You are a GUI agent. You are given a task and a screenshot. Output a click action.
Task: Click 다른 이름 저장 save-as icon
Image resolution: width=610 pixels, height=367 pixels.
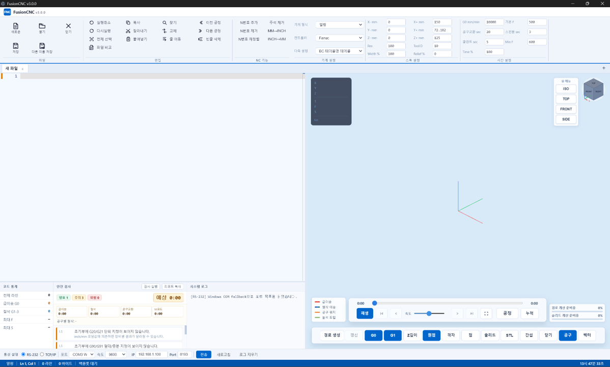pos(42,46)
